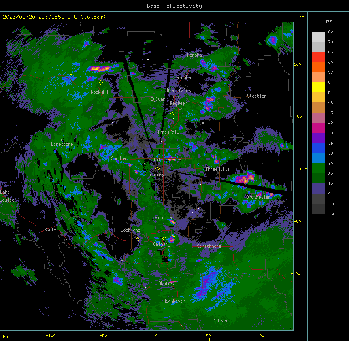Click the km unit label at top right

(302, 17)
